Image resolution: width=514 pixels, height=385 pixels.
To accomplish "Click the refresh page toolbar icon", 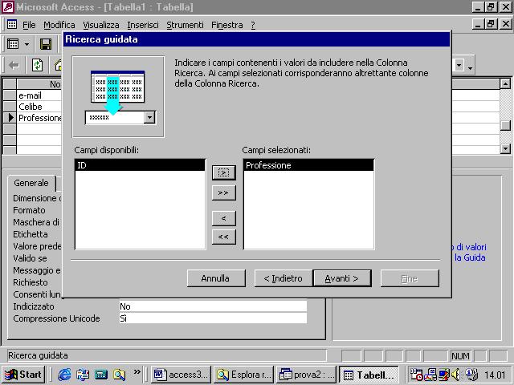I will (37, 65).
